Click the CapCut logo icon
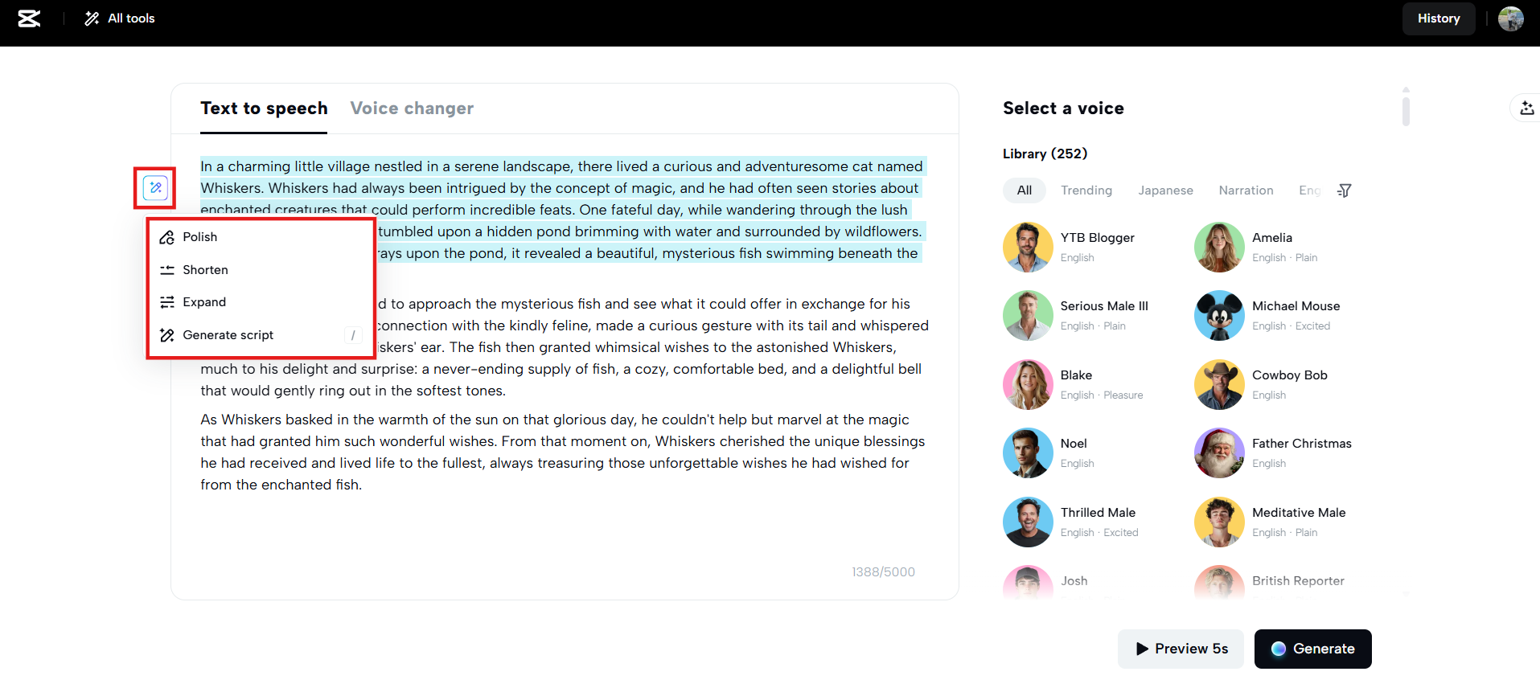The image size is (1540, 688). 30,18
